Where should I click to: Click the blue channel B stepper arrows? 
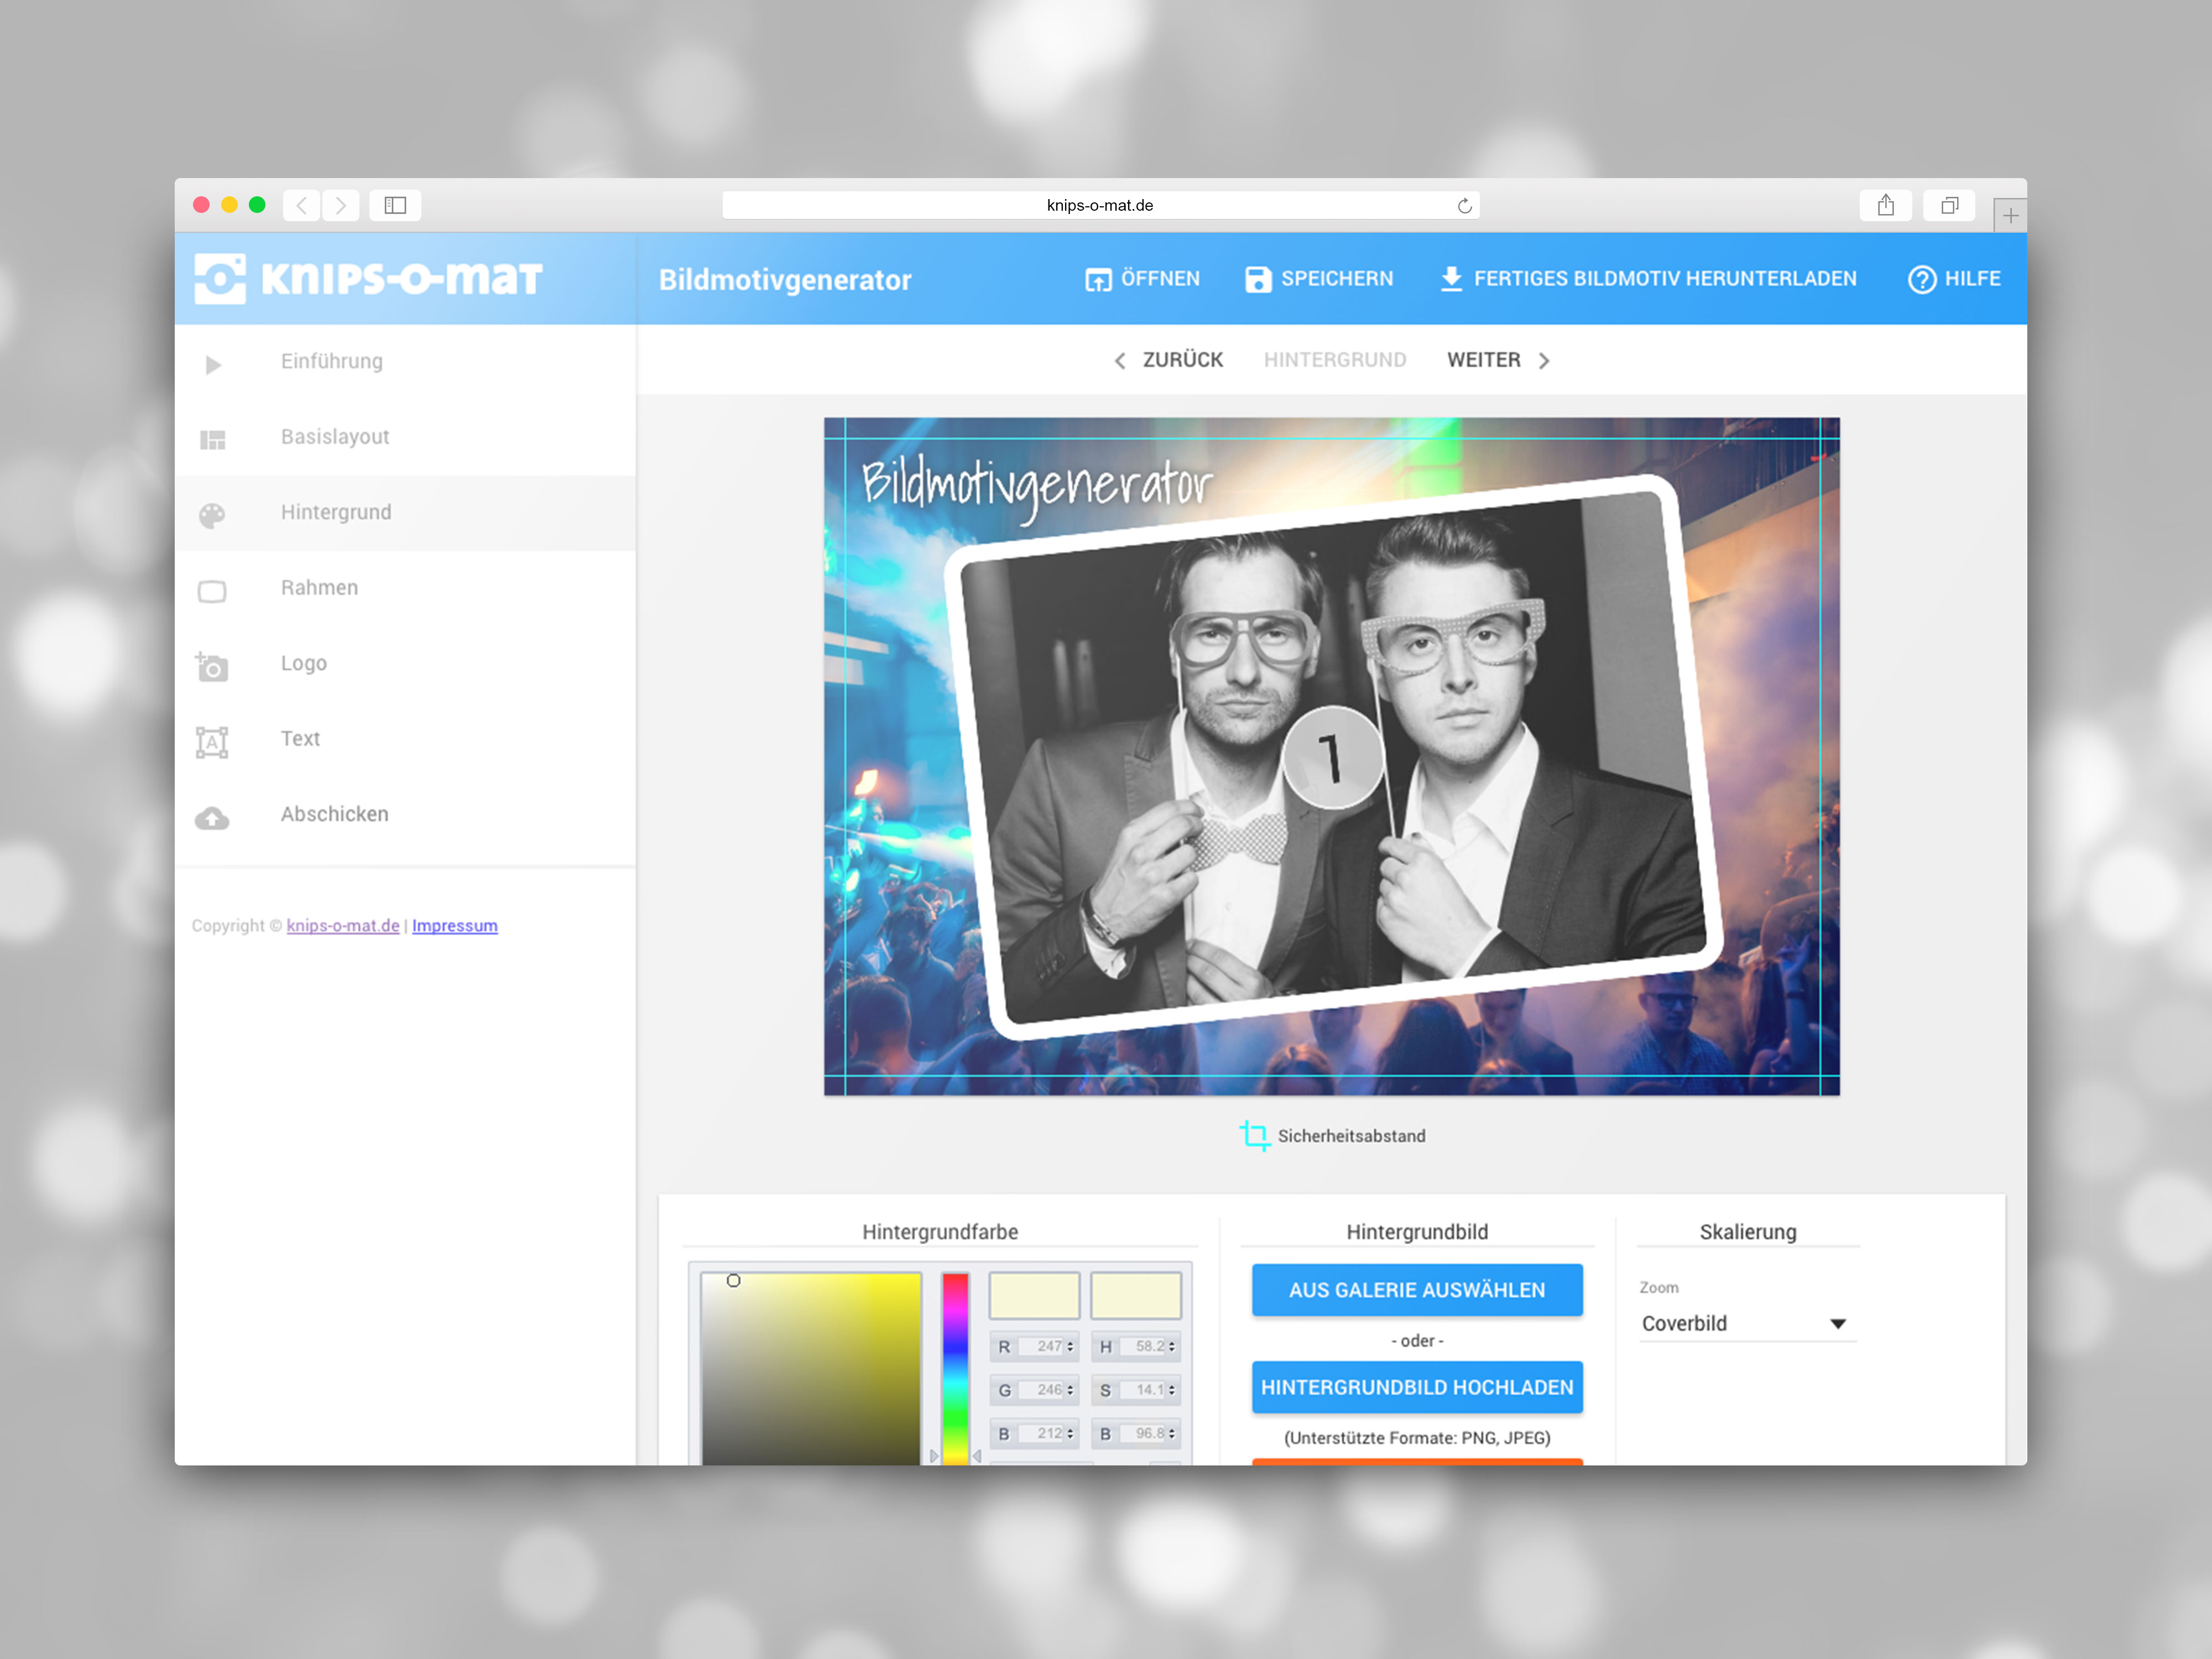pyautogui.click(x=1070, y=1434)
